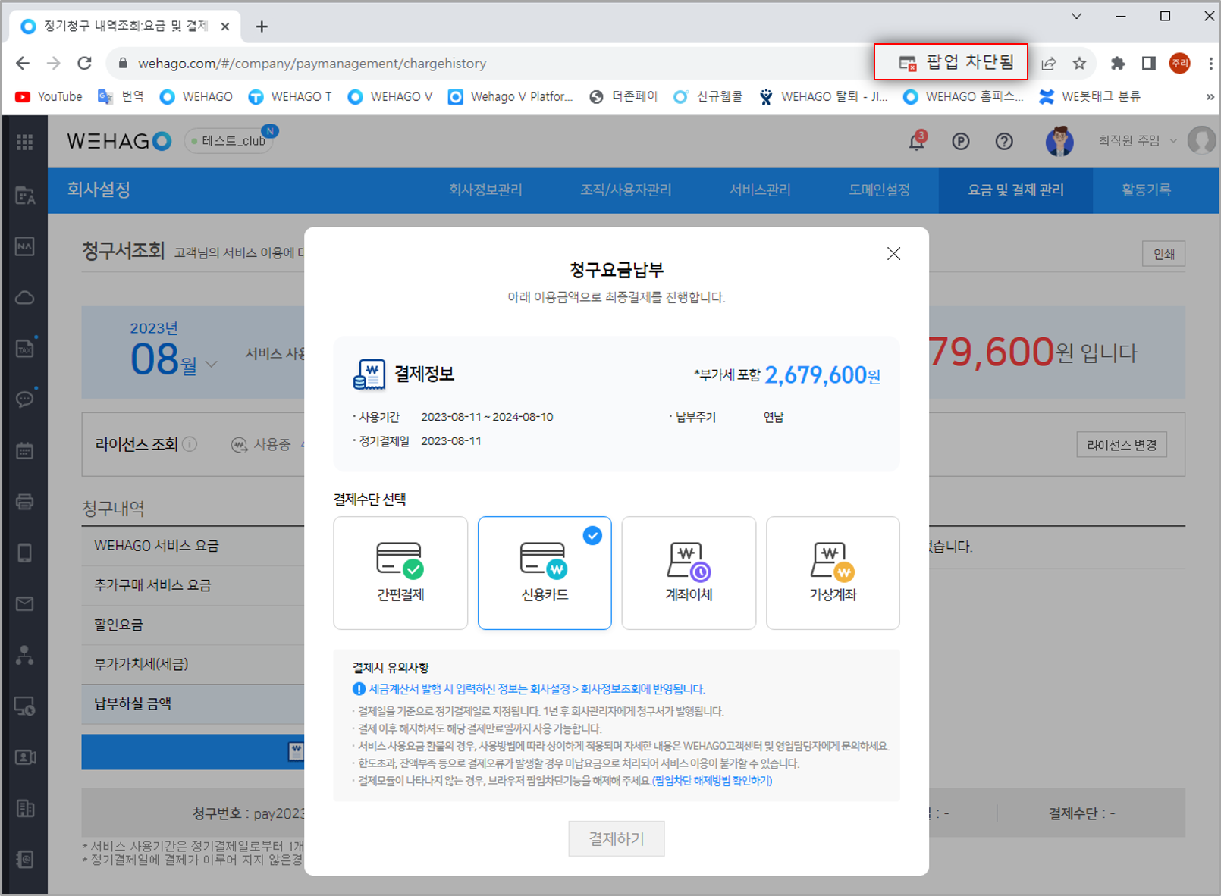Show more bookmarks via overflow chevron

tap(1209, 97)
